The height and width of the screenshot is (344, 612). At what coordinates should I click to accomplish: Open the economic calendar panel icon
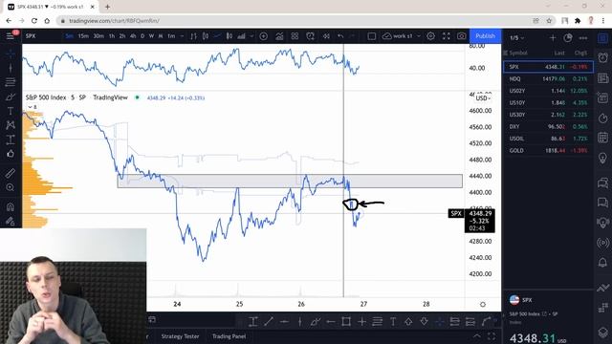(x=603, y=138)
